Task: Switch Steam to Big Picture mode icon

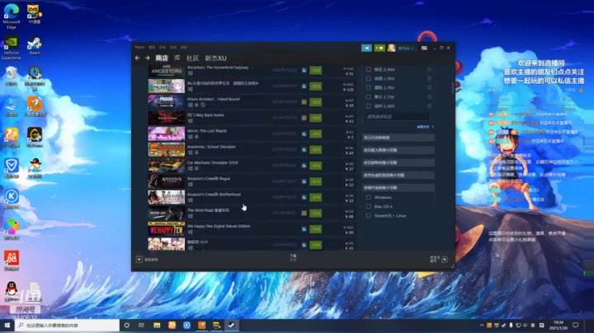Action: point(424,48)
